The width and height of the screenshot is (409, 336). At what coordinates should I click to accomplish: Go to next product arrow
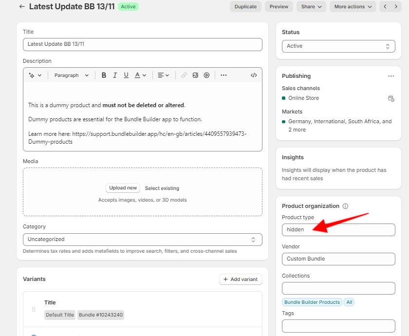click(x=396, y=6)
